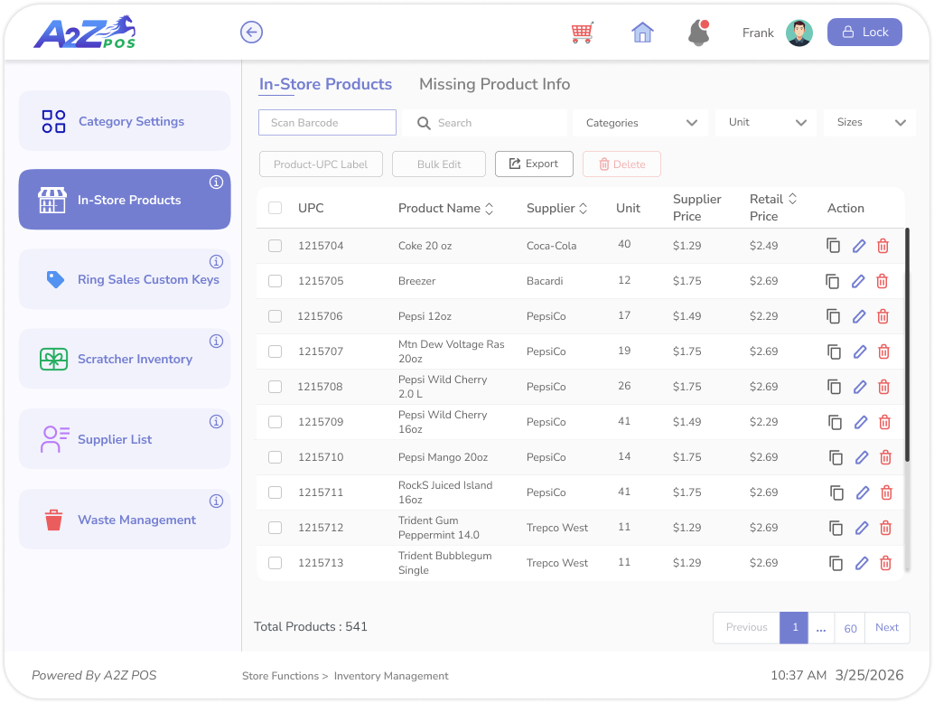Open notifications via the bell icon

(698, 32)
